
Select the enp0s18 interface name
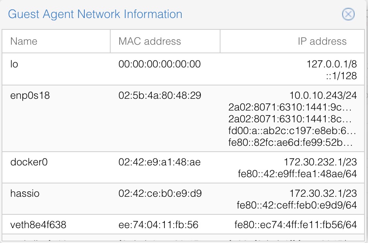click(30, 96)
